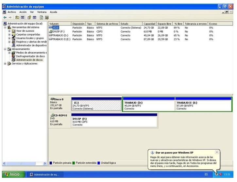Viewport: 237px width, 182px height.
Task: Click the Disco 0 disk icon
Action: pyautogui.click(x=52, y=99)
